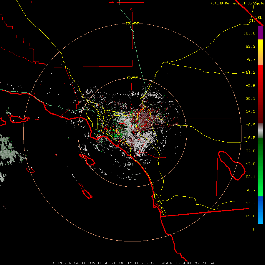
Task: Click the 76.7 legend value
Action: [x=251, y=59]
